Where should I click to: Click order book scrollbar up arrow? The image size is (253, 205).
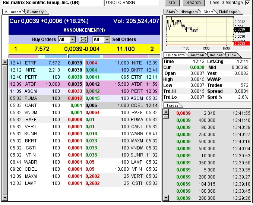pyautogui.click(x=5, y=62)
